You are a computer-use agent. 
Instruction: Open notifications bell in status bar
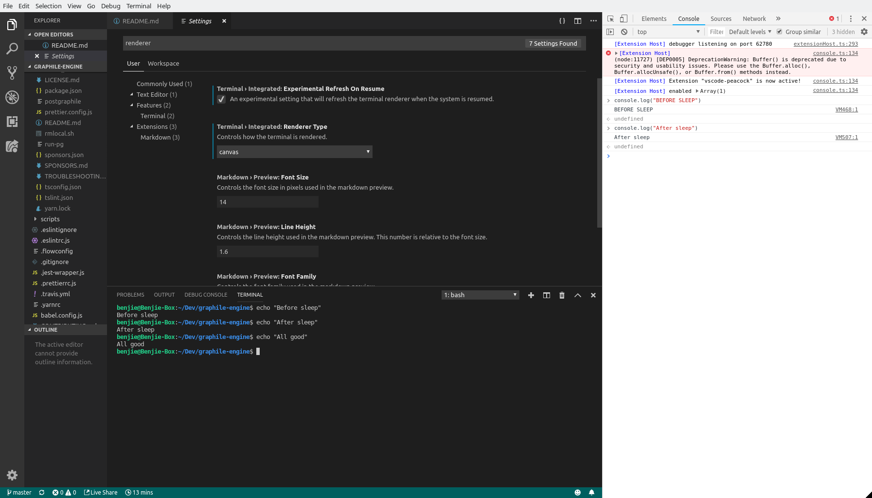[592, 493]
